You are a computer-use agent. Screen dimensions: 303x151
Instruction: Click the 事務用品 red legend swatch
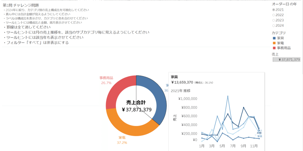pos(274,48)
